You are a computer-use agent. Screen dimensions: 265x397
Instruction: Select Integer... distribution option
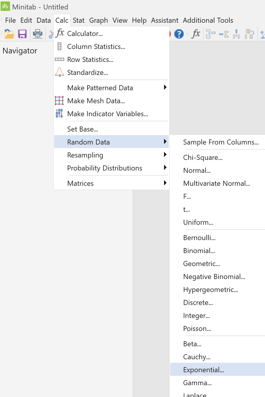(218, 316)
